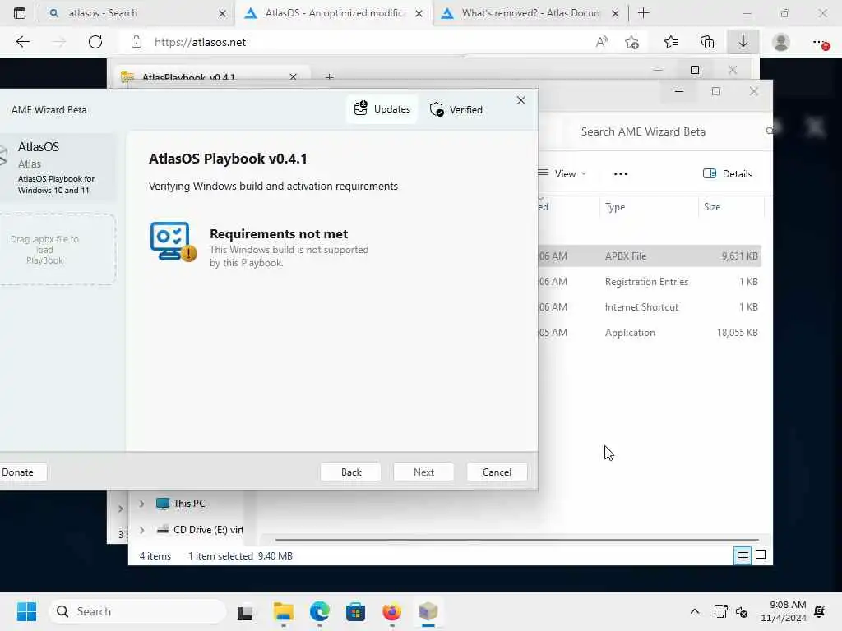Close the atlasos - Search tab
This screenshot has width=842, height=631.
pos(222,13)
